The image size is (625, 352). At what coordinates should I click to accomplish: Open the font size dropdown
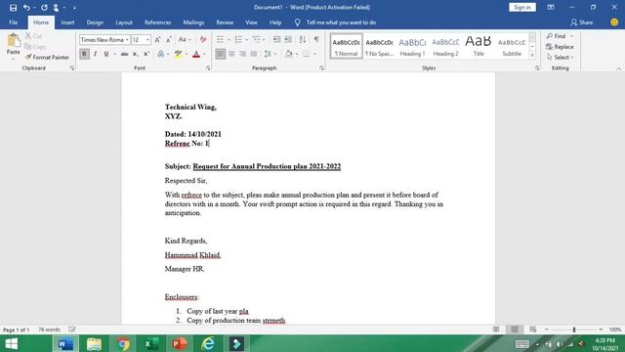pos(147,39)
